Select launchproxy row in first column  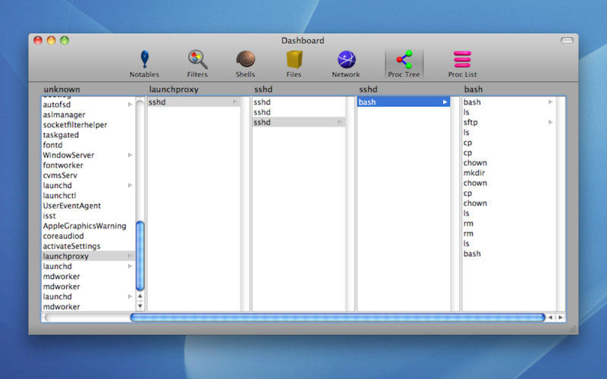[88, 256]
